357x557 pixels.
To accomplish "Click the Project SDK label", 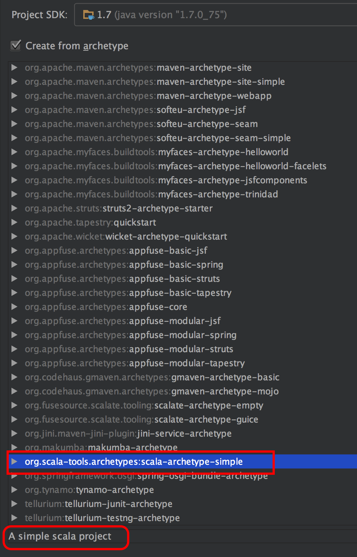I will click(40, 15).
